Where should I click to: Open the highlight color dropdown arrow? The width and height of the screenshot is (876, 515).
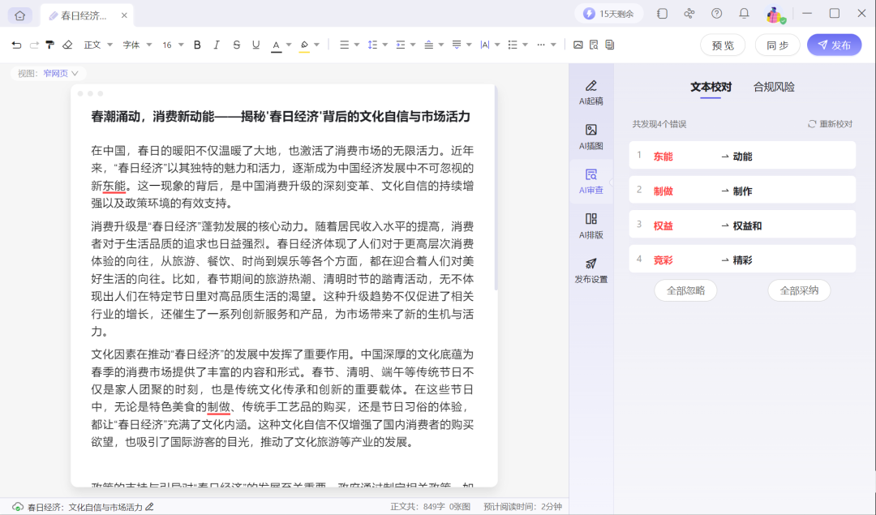click(x=317, y=45)
